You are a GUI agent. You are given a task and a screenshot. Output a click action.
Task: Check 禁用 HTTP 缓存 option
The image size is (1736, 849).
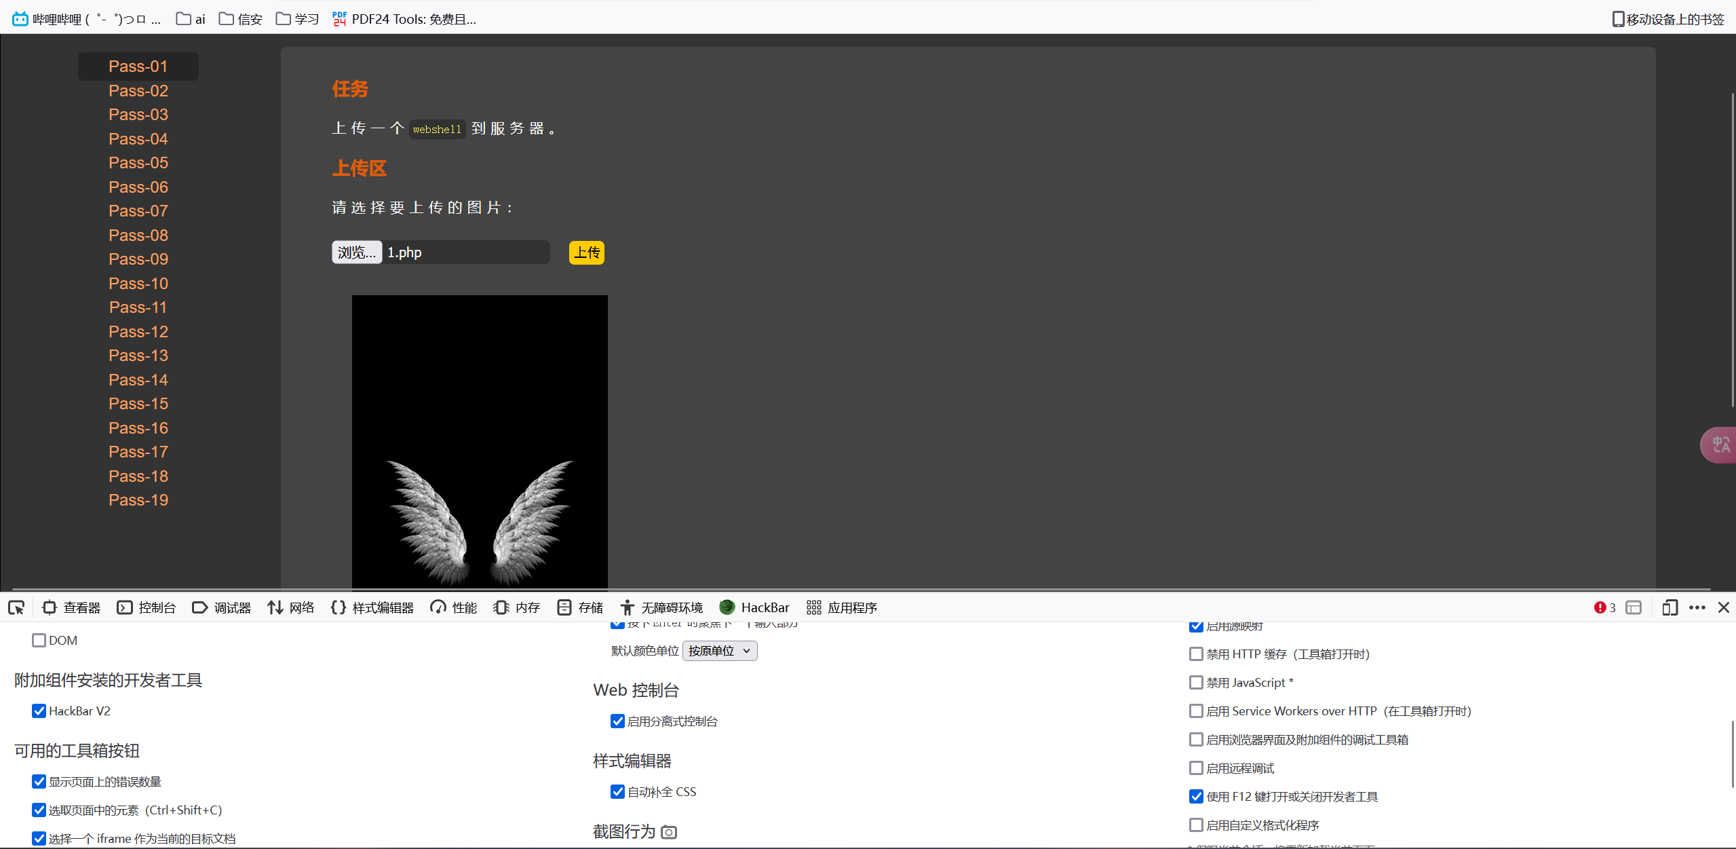(1196, 654)
